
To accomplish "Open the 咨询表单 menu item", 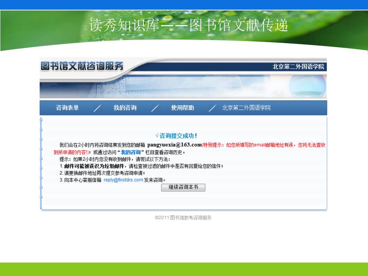I will tap(67, 108).
